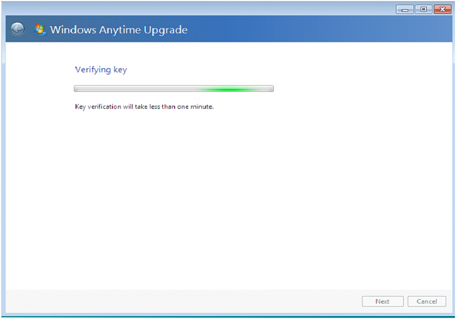Maximize the Windows Anytime Upgrade window
Screen dimensions: 456x319
423,10
